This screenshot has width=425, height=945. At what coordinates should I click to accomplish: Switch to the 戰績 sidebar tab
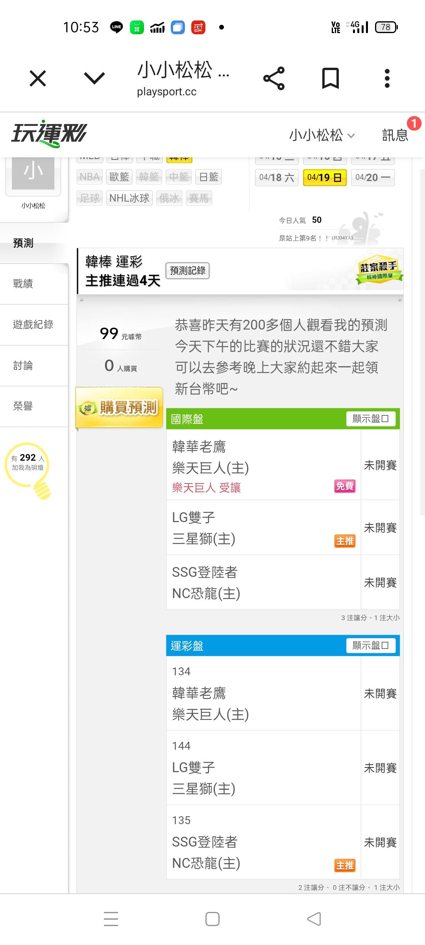click(23, 283)
